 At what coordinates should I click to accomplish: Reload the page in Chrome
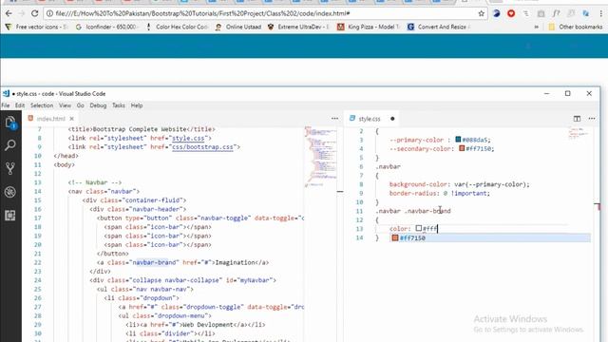click(34, 13)
